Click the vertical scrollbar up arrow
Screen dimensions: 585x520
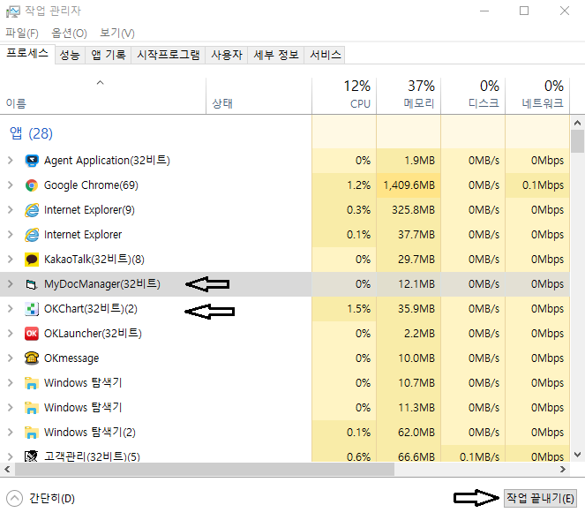click(x=577, y=123)
